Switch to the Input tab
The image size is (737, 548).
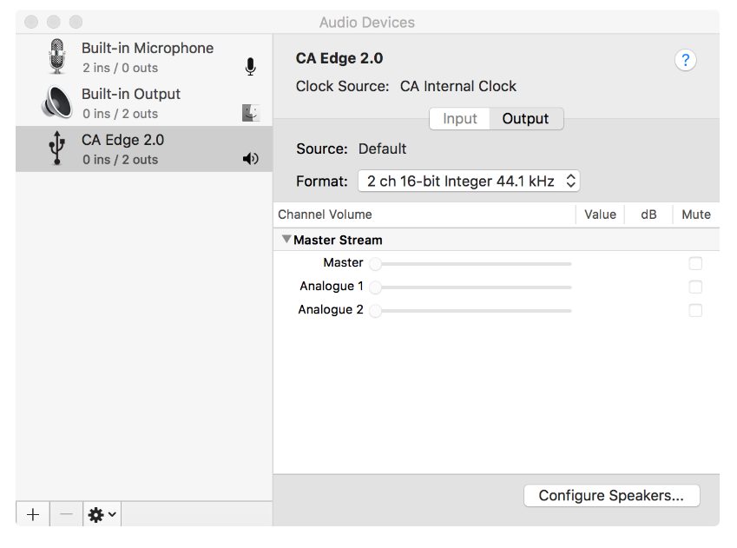pos(460,118)
